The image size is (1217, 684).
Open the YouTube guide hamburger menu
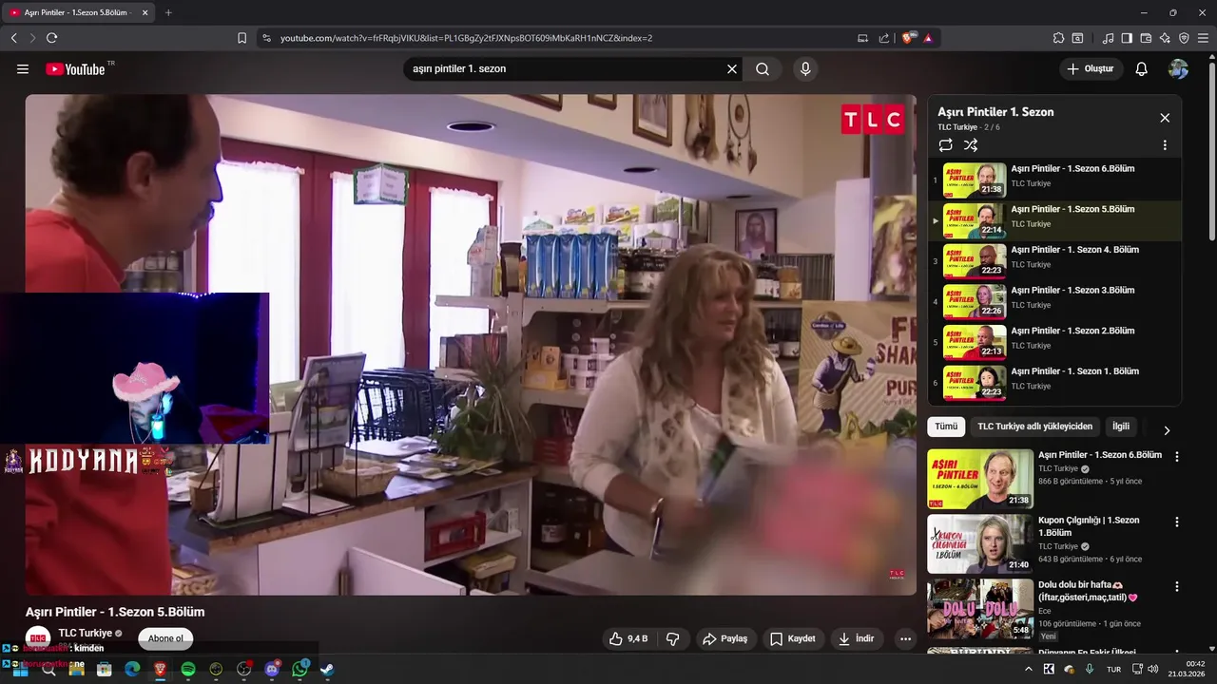click(23, 69)
